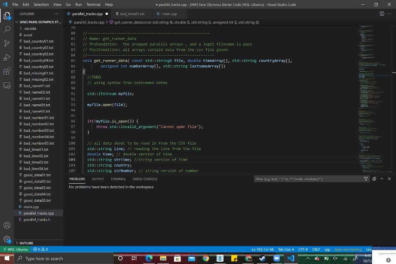Viewport: 396px width, 264px height.
Task: Open the Explorer view in activity bar
Action: 7,16
